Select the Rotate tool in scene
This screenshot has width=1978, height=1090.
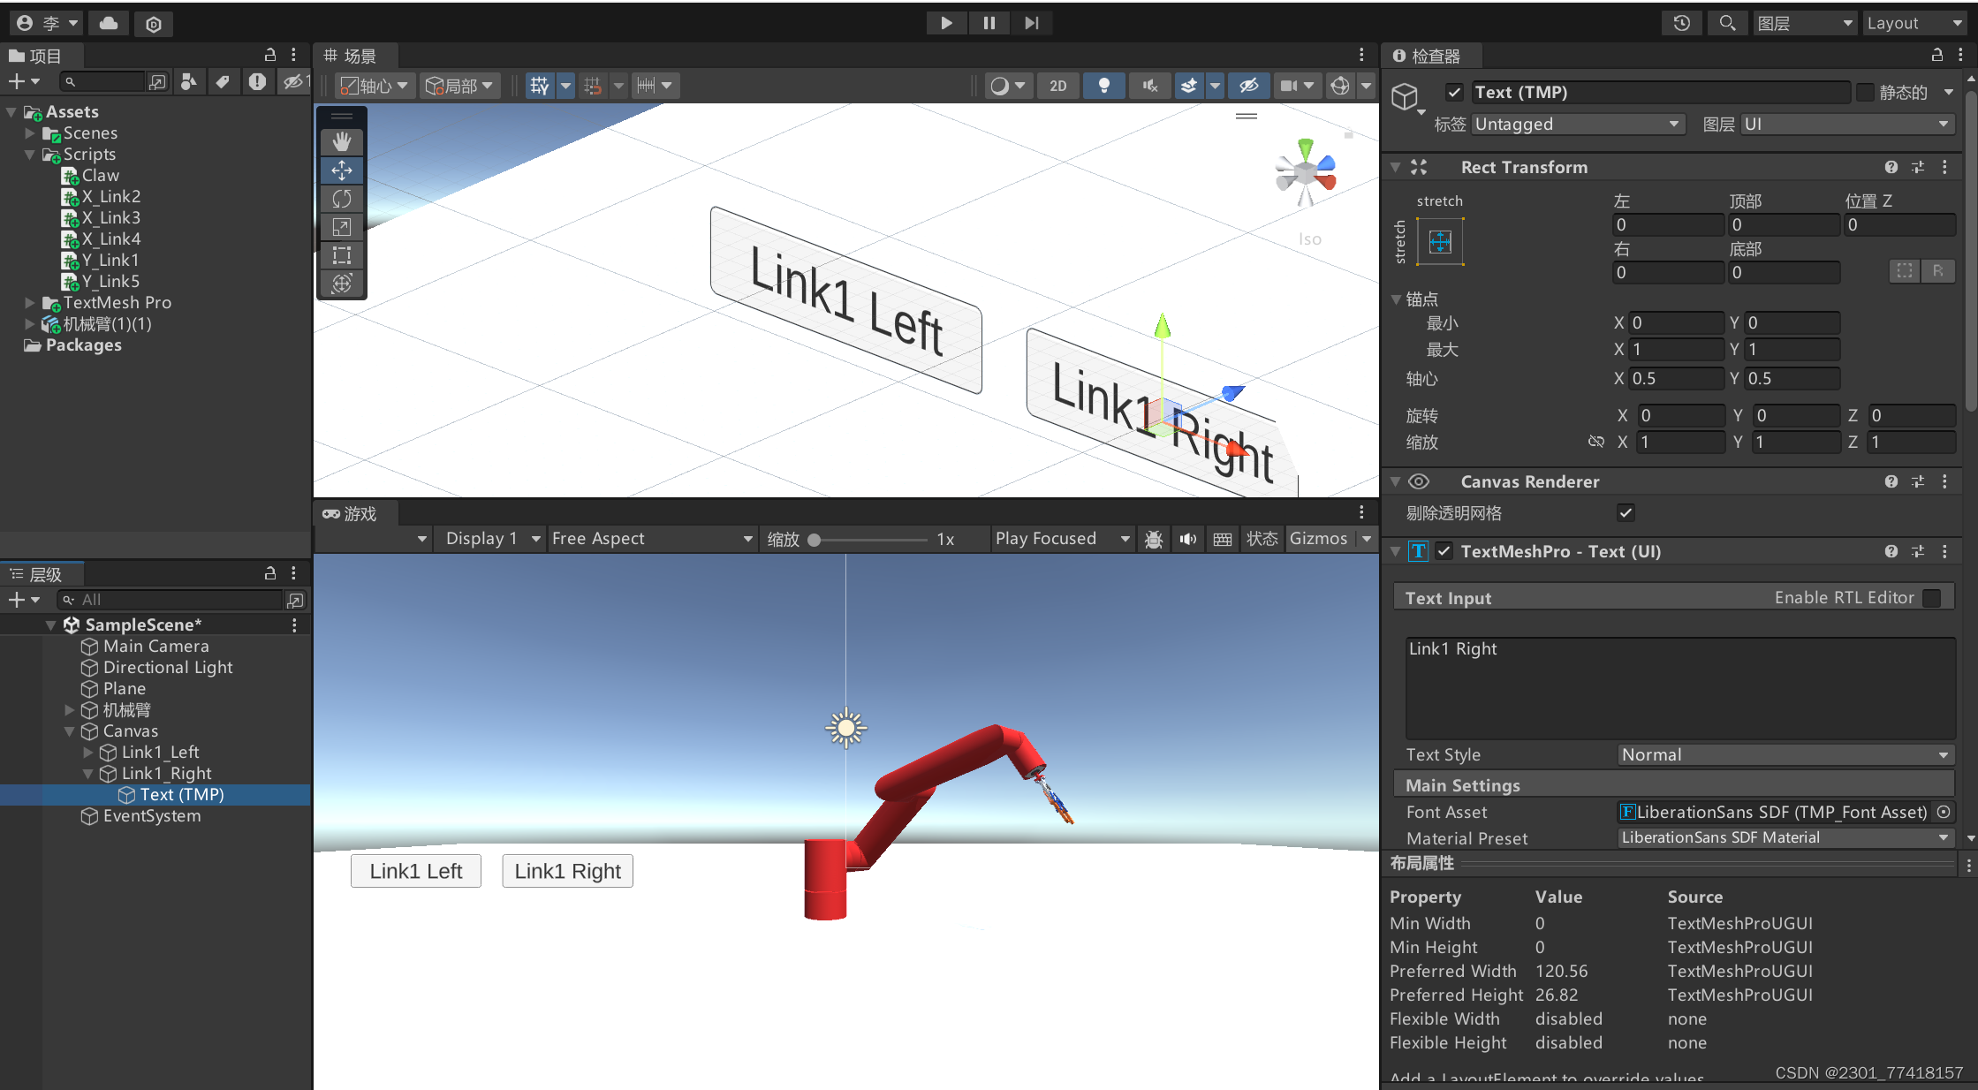tap(342, 199)
